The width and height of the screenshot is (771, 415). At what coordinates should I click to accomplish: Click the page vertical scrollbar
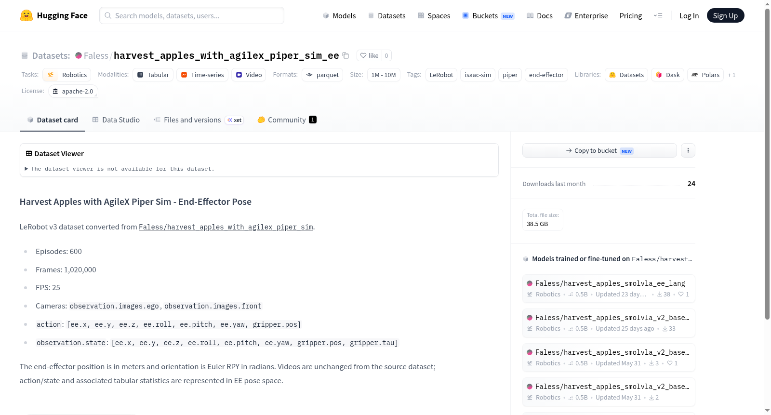[x=767, y=164]
